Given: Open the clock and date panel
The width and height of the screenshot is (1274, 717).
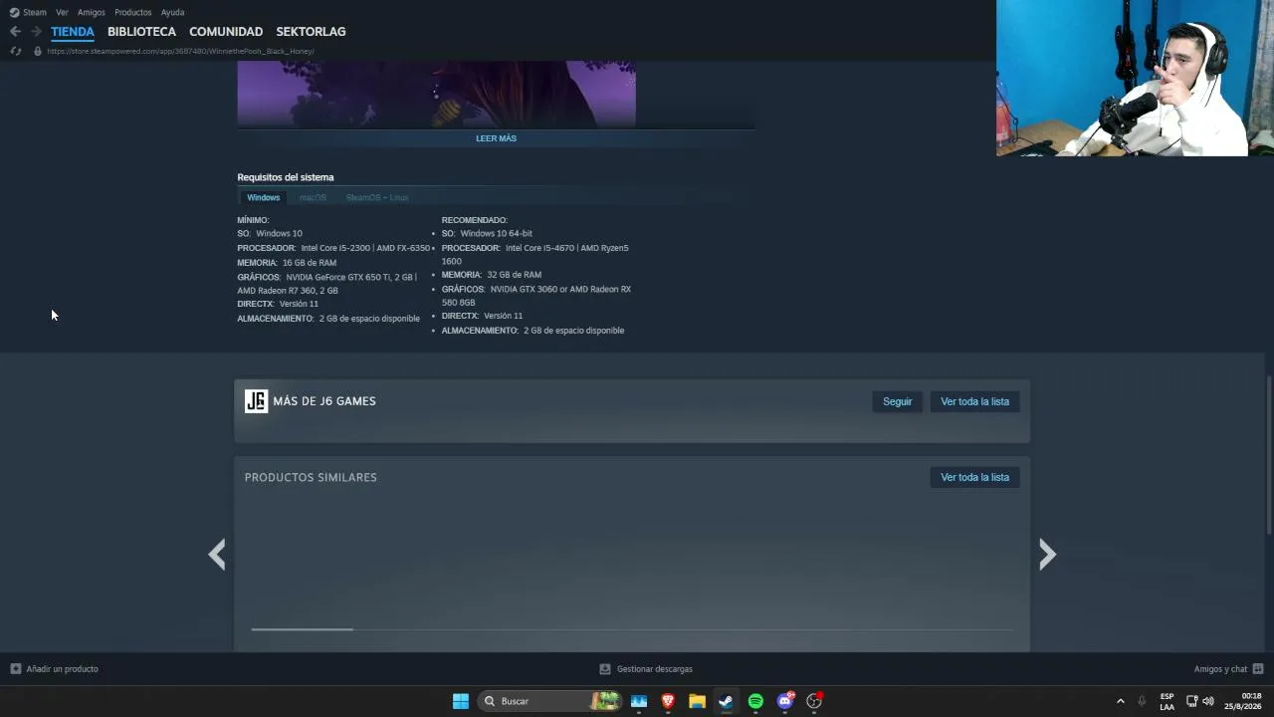Looking at the screenshot, I should 1243,701.
